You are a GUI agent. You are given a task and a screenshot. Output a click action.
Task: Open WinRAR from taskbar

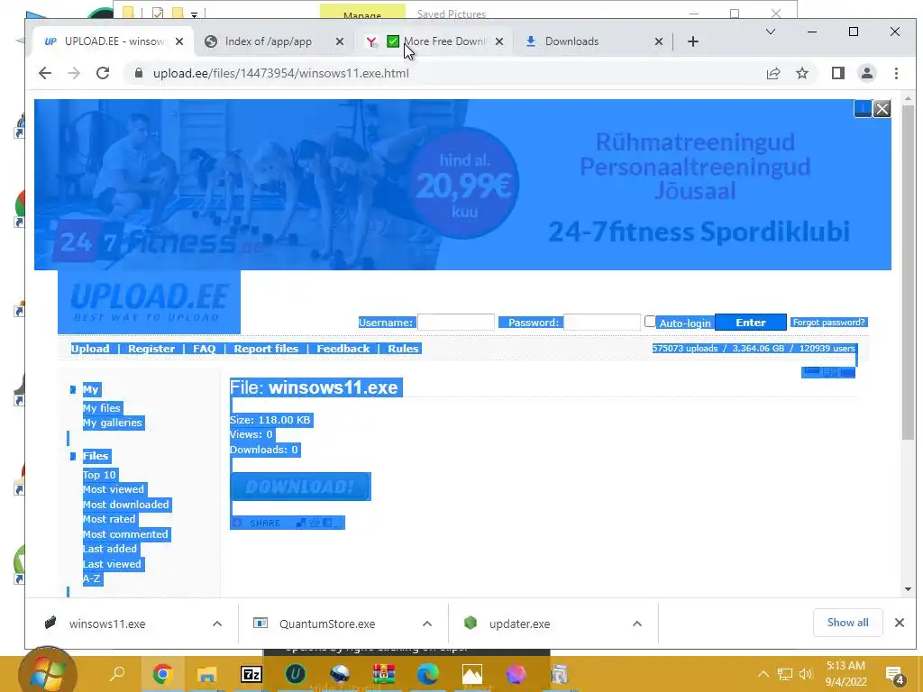point(383,674)
